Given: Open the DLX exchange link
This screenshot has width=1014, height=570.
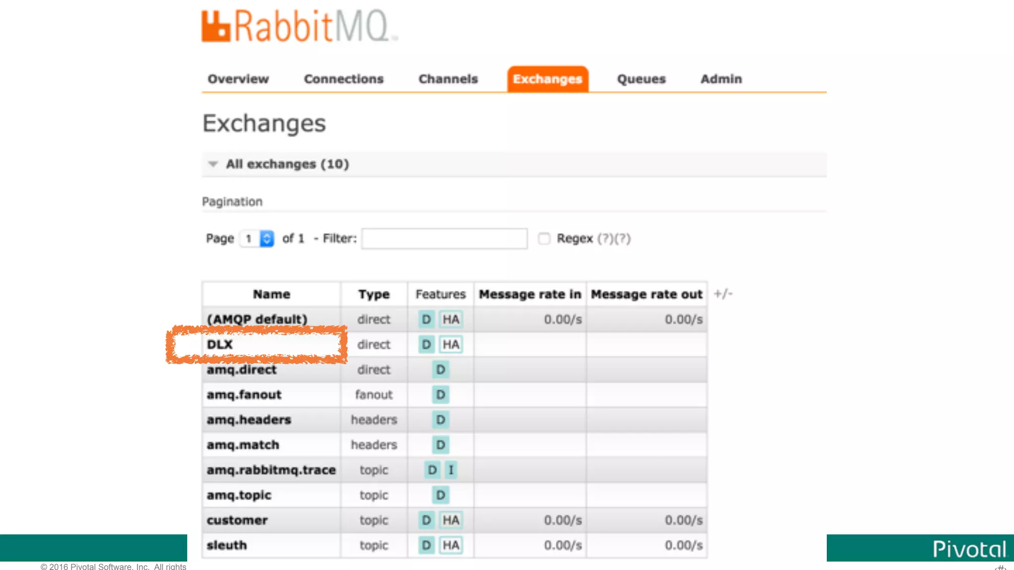Looking at the screenshot, I should click(220, 344).
